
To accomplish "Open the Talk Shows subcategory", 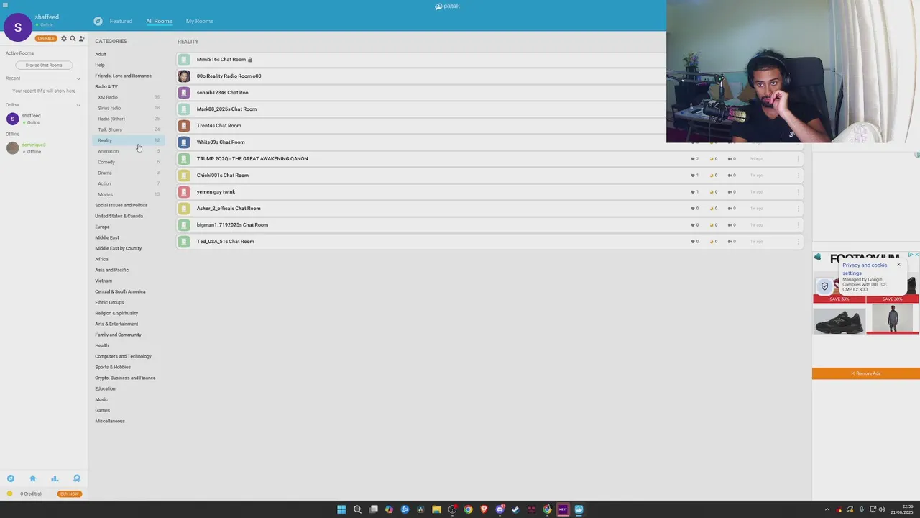I will click(110, 129).
